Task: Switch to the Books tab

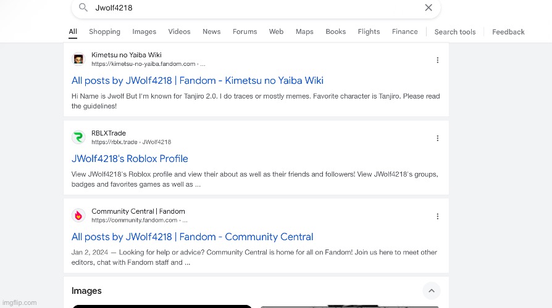Action: click(x=335, y=31)
